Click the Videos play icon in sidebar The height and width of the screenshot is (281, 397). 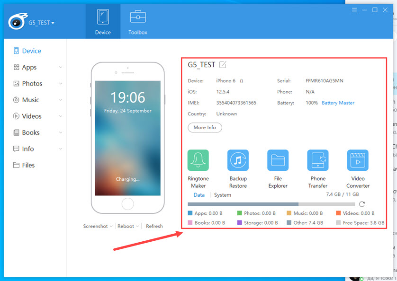pos(16,116)
